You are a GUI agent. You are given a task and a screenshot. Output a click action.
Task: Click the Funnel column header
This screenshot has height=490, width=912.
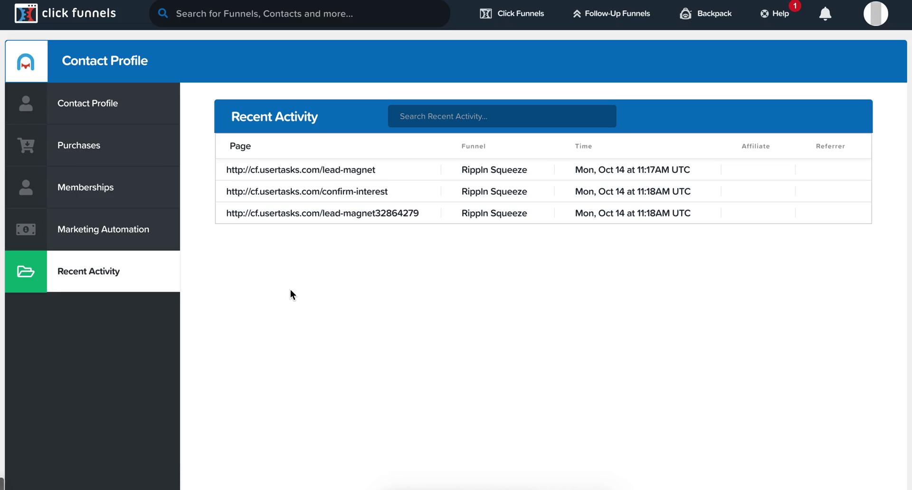[474, 146]
